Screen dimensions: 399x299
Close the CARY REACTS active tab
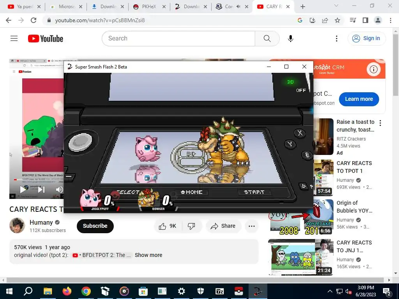click(288, 7)
